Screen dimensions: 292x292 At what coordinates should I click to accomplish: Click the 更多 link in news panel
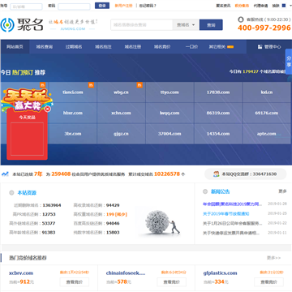point(282,191)
